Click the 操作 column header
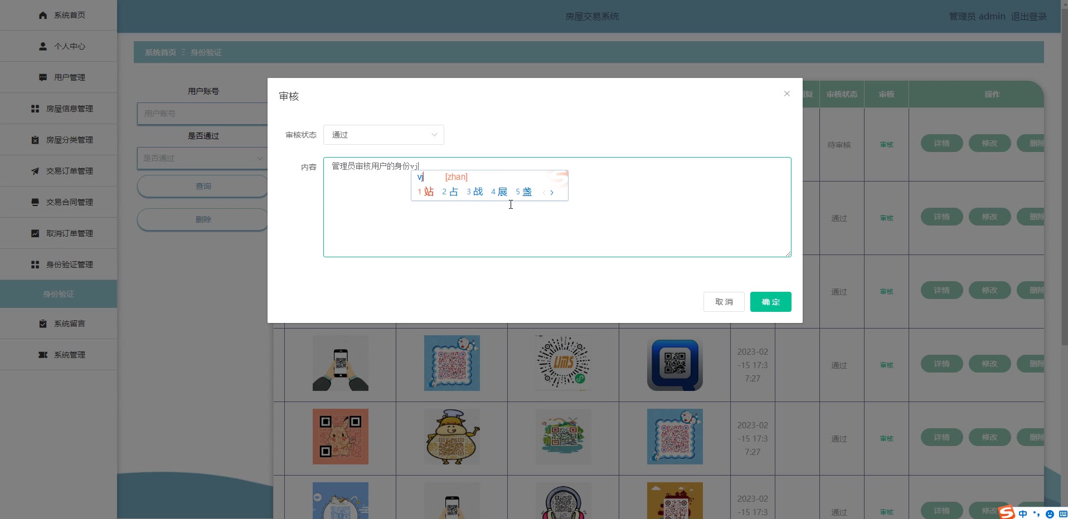This screenshot has width=1068, height=519. pyautogui.click(x=992, y=94)
